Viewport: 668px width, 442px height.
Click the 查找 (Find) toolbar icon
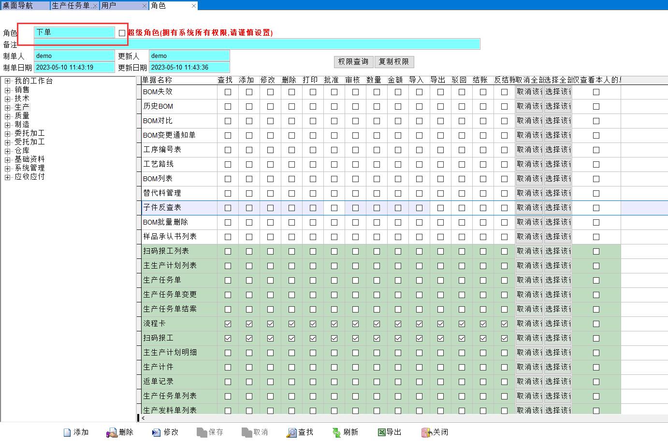click(291, 432)
